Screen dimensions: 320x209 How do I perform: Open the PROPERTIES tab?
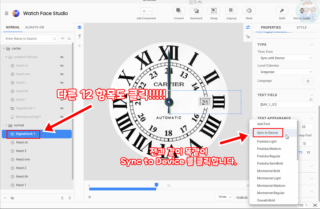click(271, 28)
